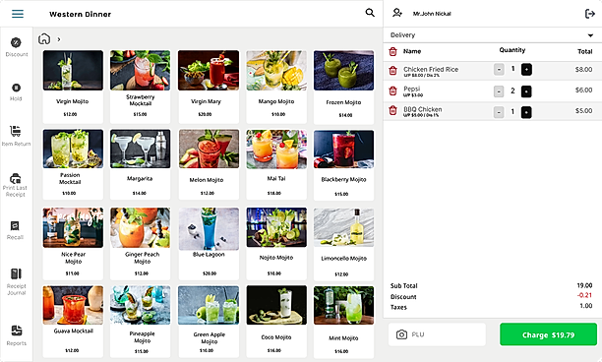The width and height of the screenshot is (602, 362).
Task: Increase BBQ Chicken quantity
Action: tap(526, 112)
